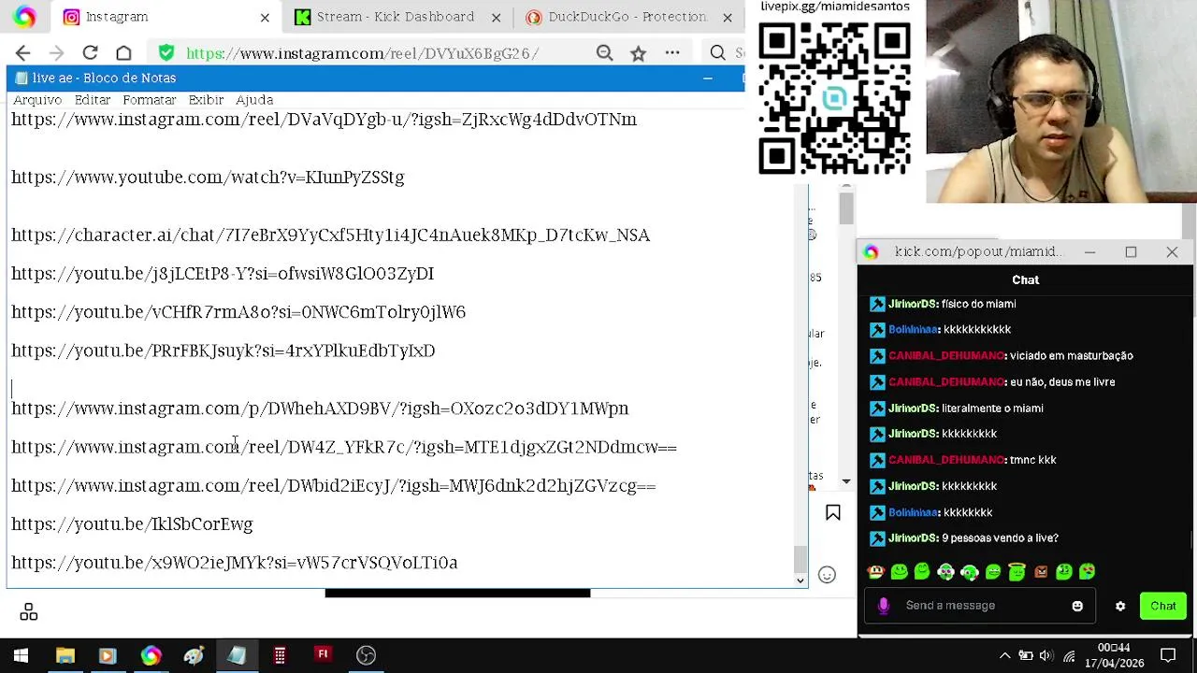Click the browser forward arrow
Screen dimensions: 1197x673
click(x=56, y=53)
